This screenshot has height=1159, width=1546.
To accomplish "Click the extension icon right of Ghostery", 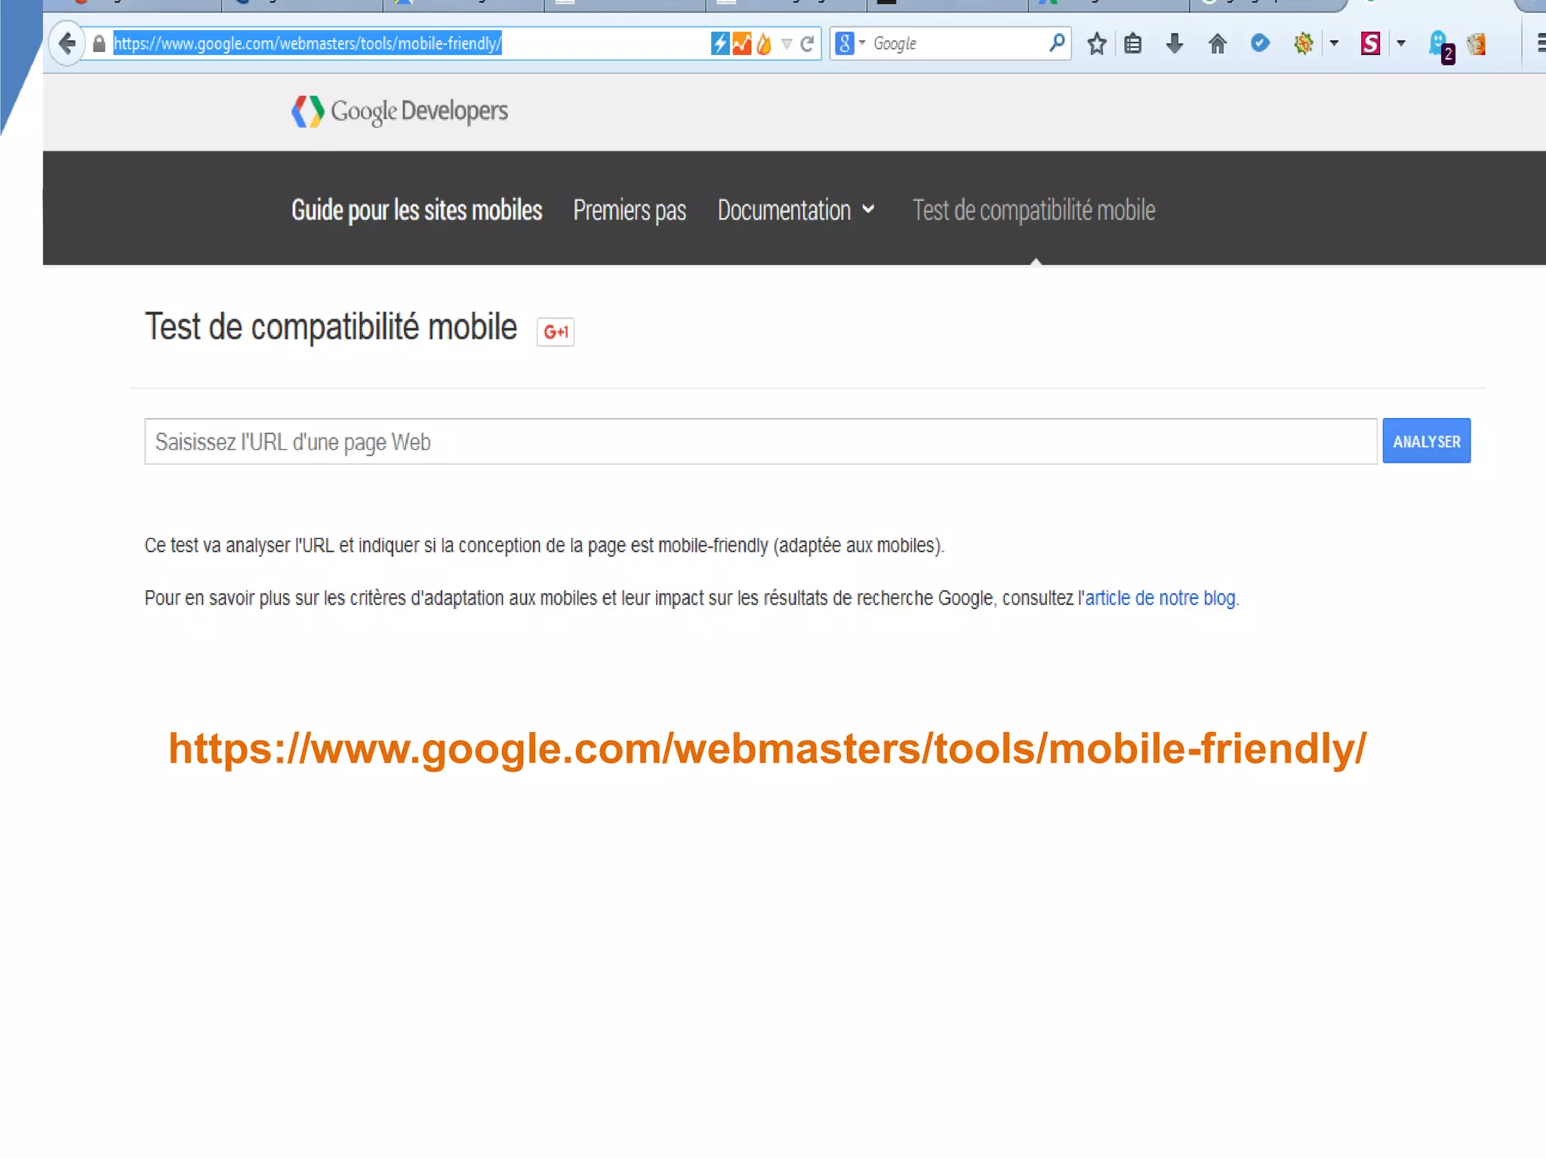I will [1477, 45].
